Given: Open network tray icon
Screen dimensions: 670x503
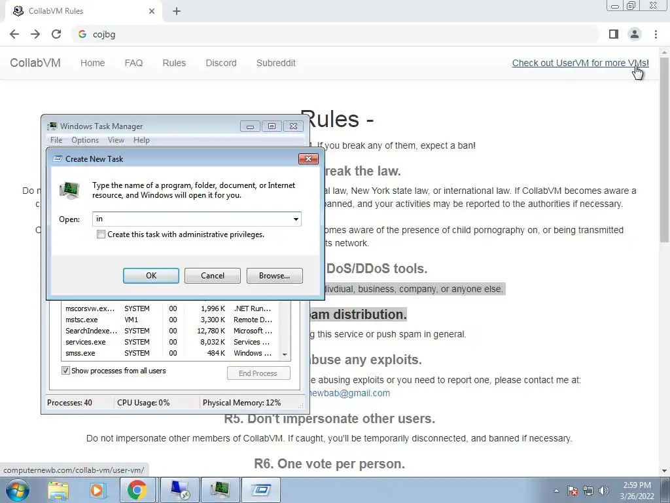Looking at the screenshot, I should (x=588, y=491).
